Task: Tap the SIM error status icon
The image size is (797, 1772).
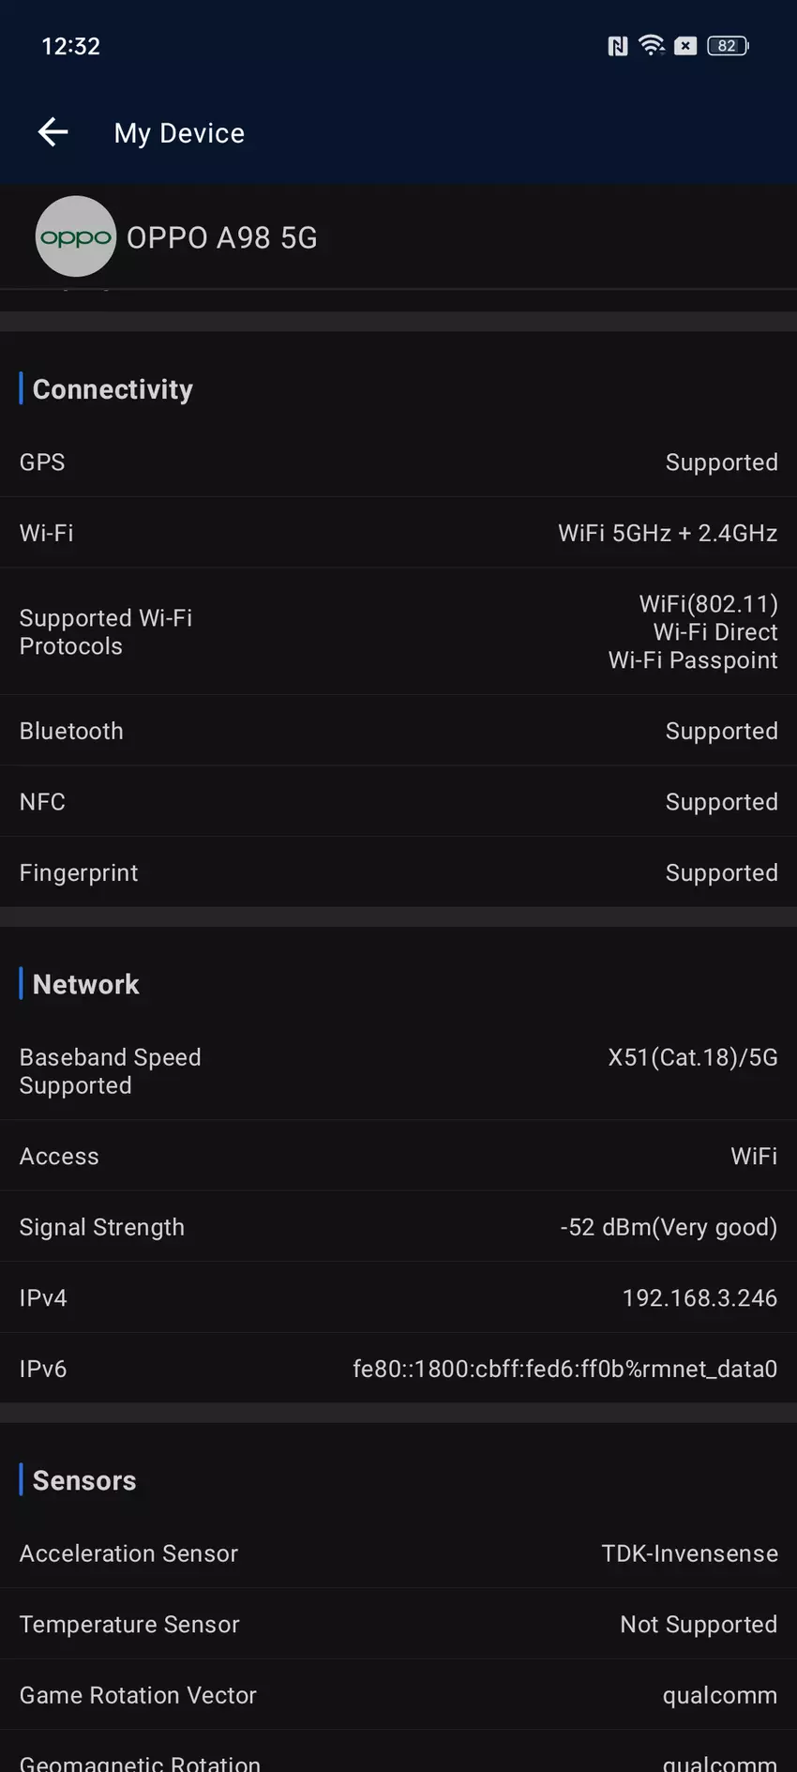Action: coord(685,46)
